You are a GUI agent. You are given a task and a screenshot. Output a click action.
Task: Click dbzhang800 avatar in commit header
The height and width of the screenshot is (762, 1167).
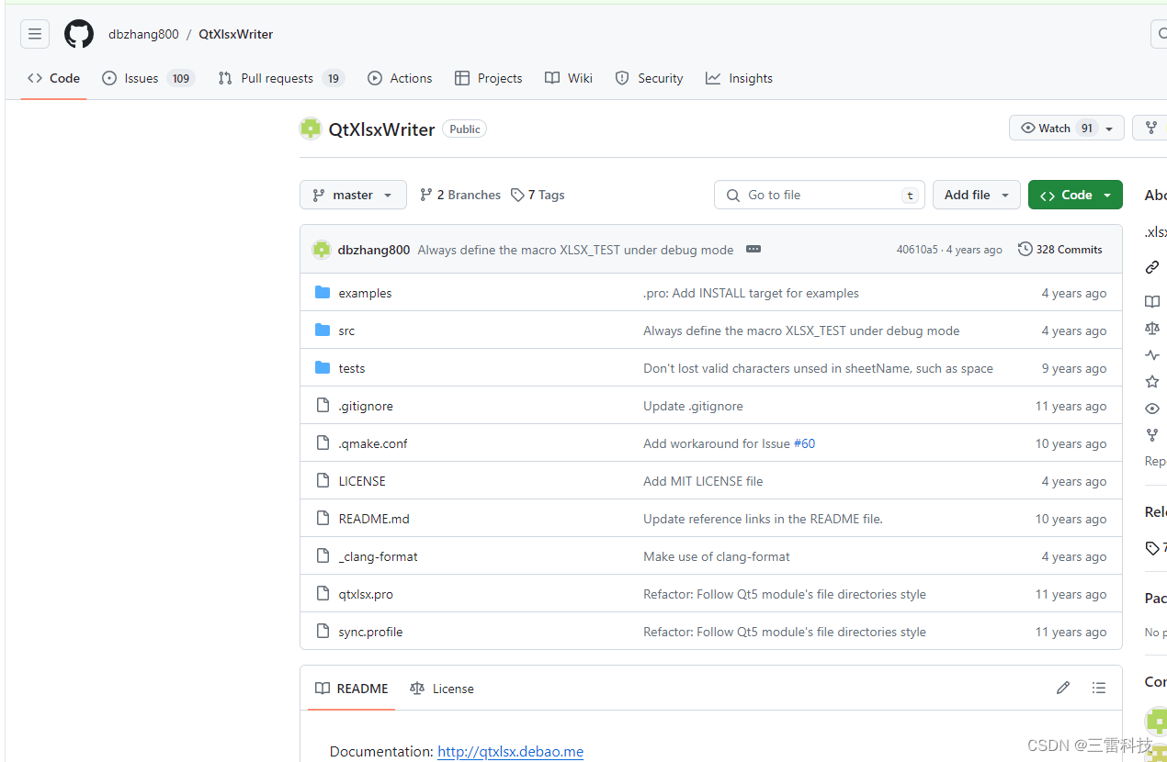[322, 250]
